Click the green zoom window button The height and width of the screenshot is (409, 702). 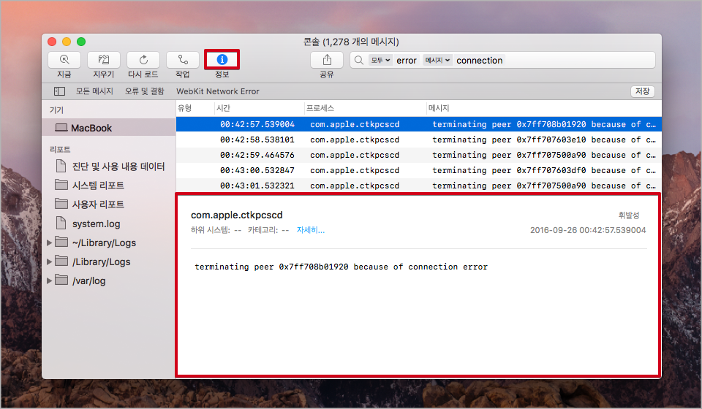81,42
